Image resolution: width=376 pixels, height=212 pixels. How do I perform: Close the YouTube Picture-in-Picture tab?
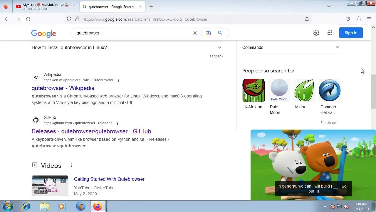(x=74, y=6)
